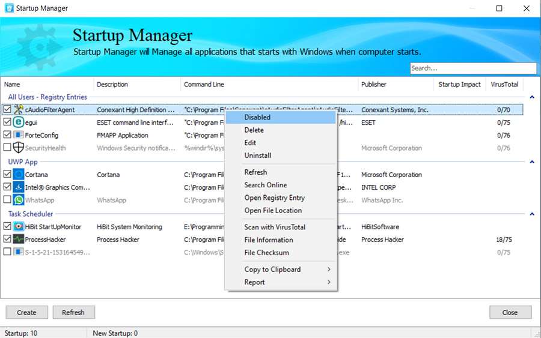
Task: Enable the SecurityHealth startup checkbox
Action: pos(7,148)
